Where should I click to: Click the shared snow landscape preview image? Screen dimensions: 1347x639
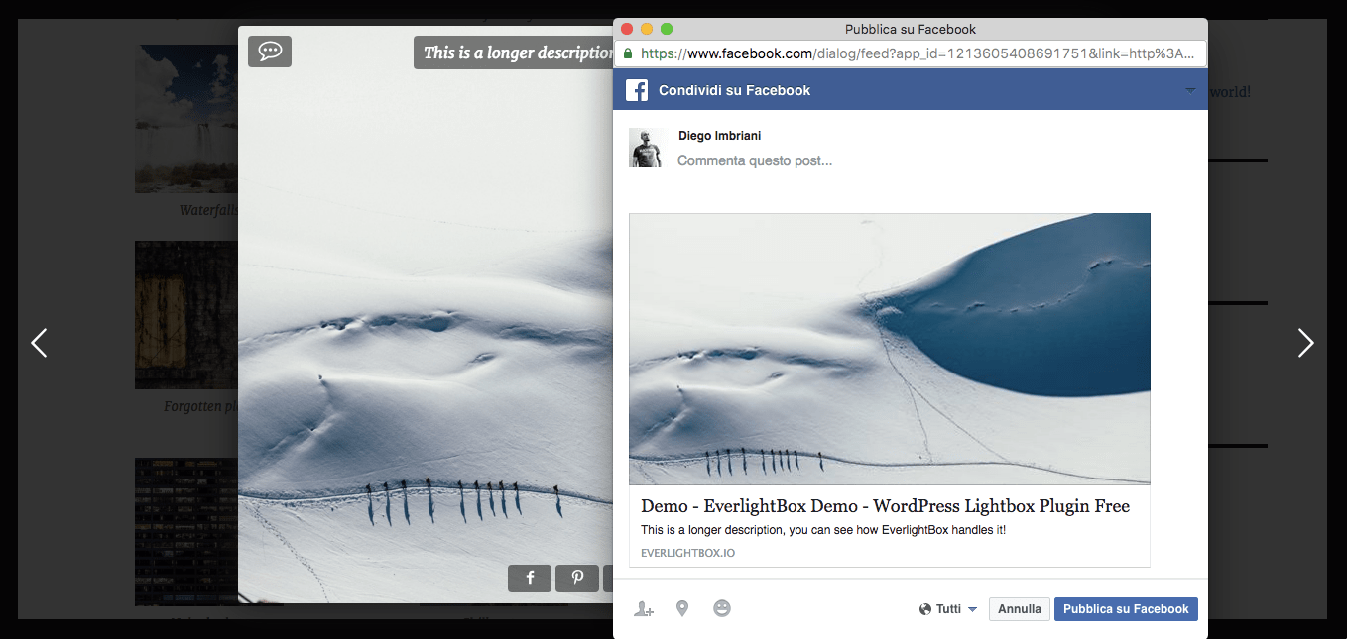tap(890, 349)
